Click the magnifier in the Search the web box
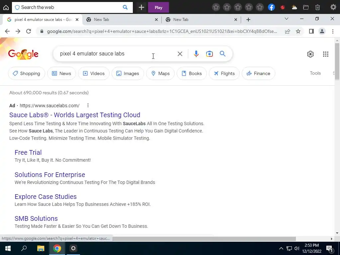 pos(125,7)
